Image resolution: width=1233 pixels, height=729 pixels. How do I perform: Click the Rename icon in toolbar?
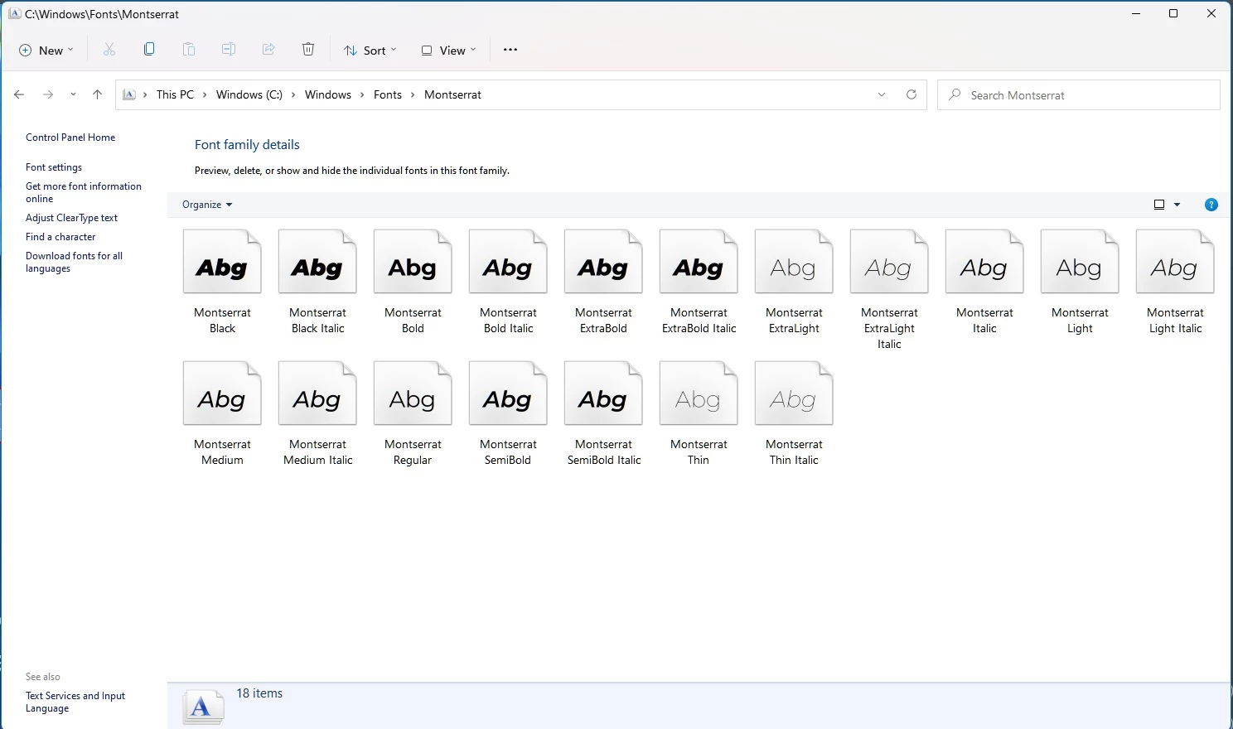coord(229,50)
